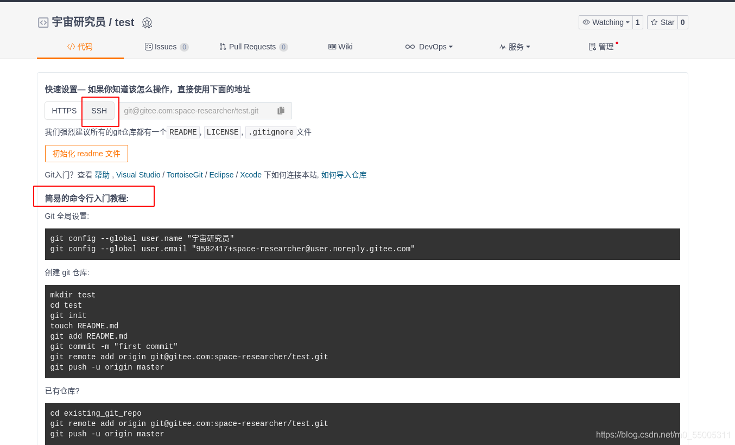This screenshot has width=735, height=445.
Task: Open the Pull Requests tab
Action: tap(254, 47)
